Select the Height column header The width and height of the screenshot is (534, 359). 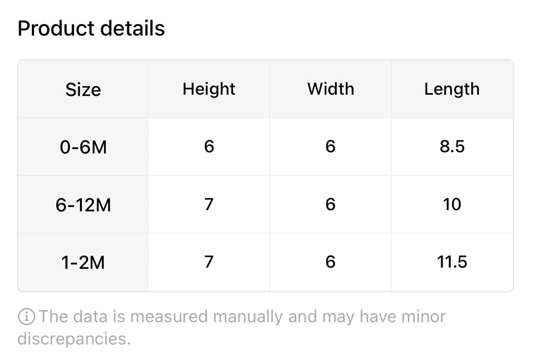pyautogui.click(x=209, y=89)
